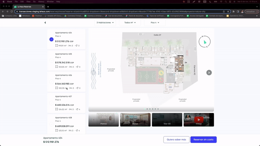Click the compass icon on the map

204,41
